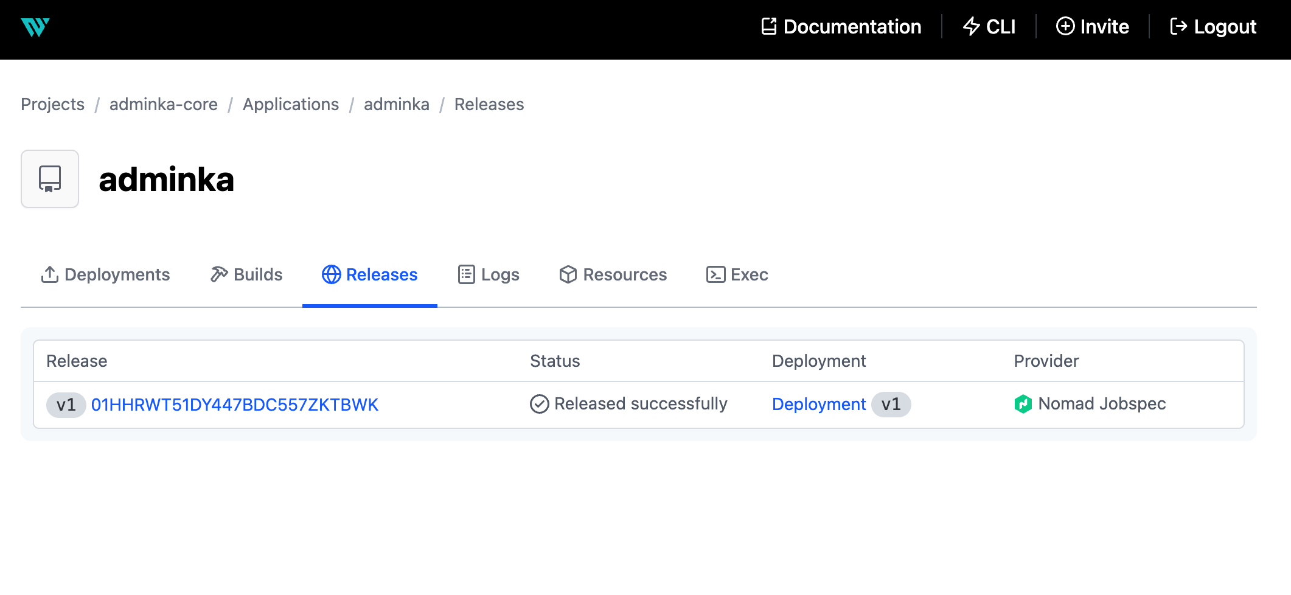Navigate to adminka-core breadcrumb

point(163,105)
